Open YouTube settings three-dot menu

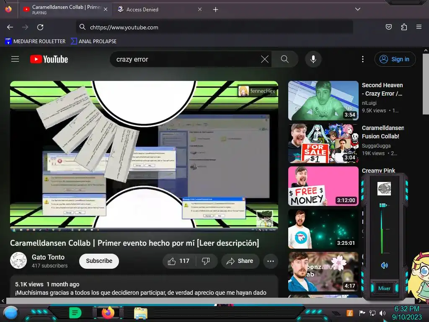click(363, 59)
